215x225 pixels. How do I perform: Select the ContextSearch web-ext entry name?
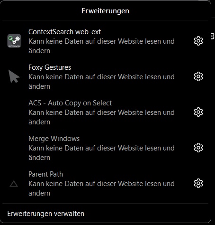point(64,32)
